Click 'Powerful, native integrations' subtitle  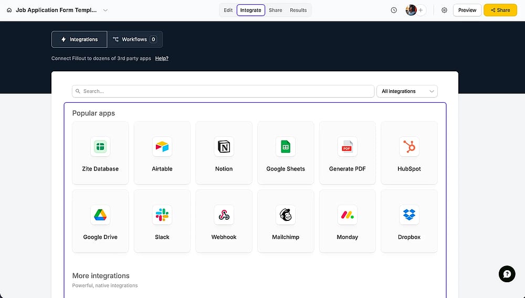pos(105,285)
